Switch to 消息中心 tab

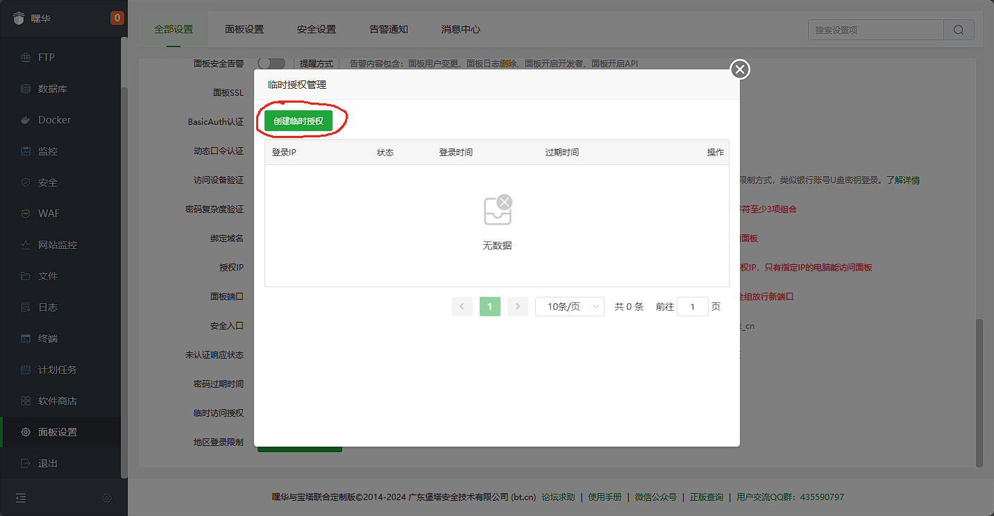461,29
